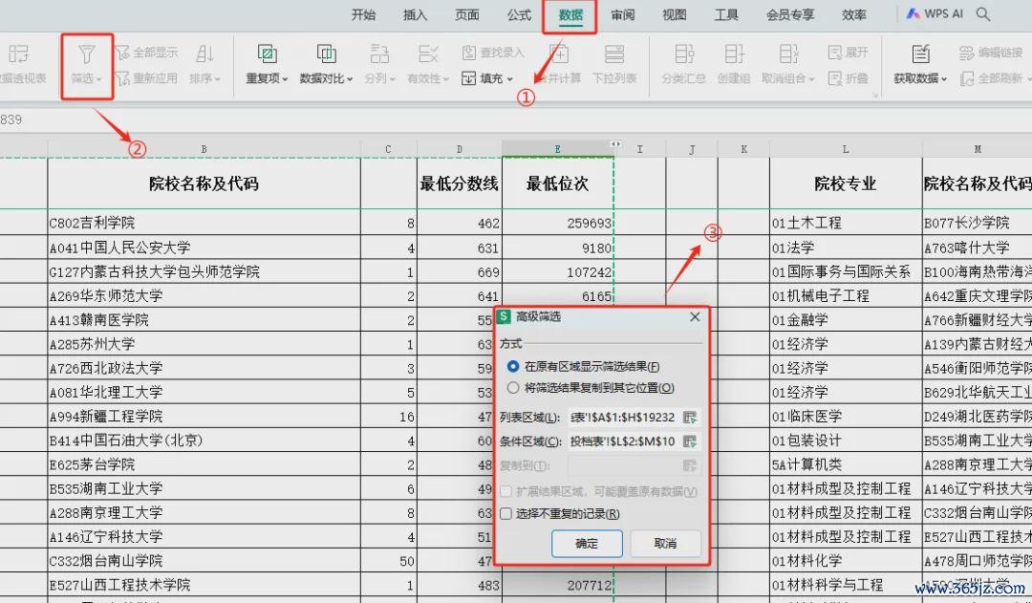Click 折叠 collapse outline button
Image resolution: width=1032 pixels, height=603 pixels.
tap(849, 78)
